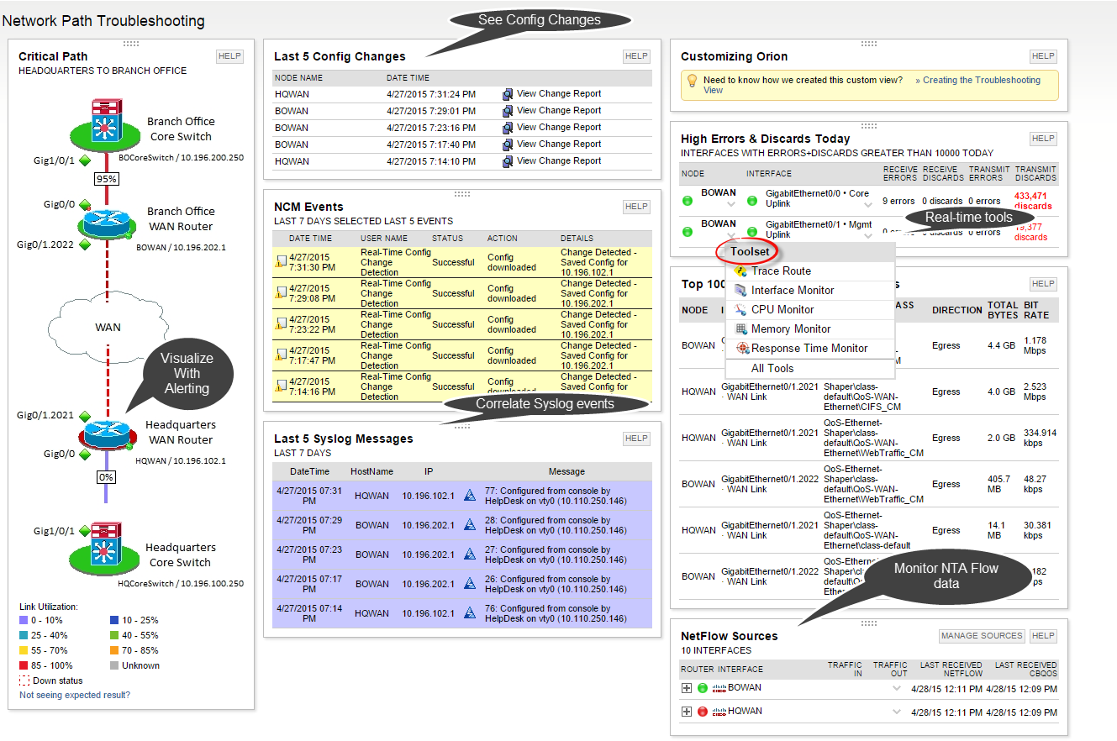Click the Cisco logo beside BOWAN in NetFlow Sources

tap(719, 688)
